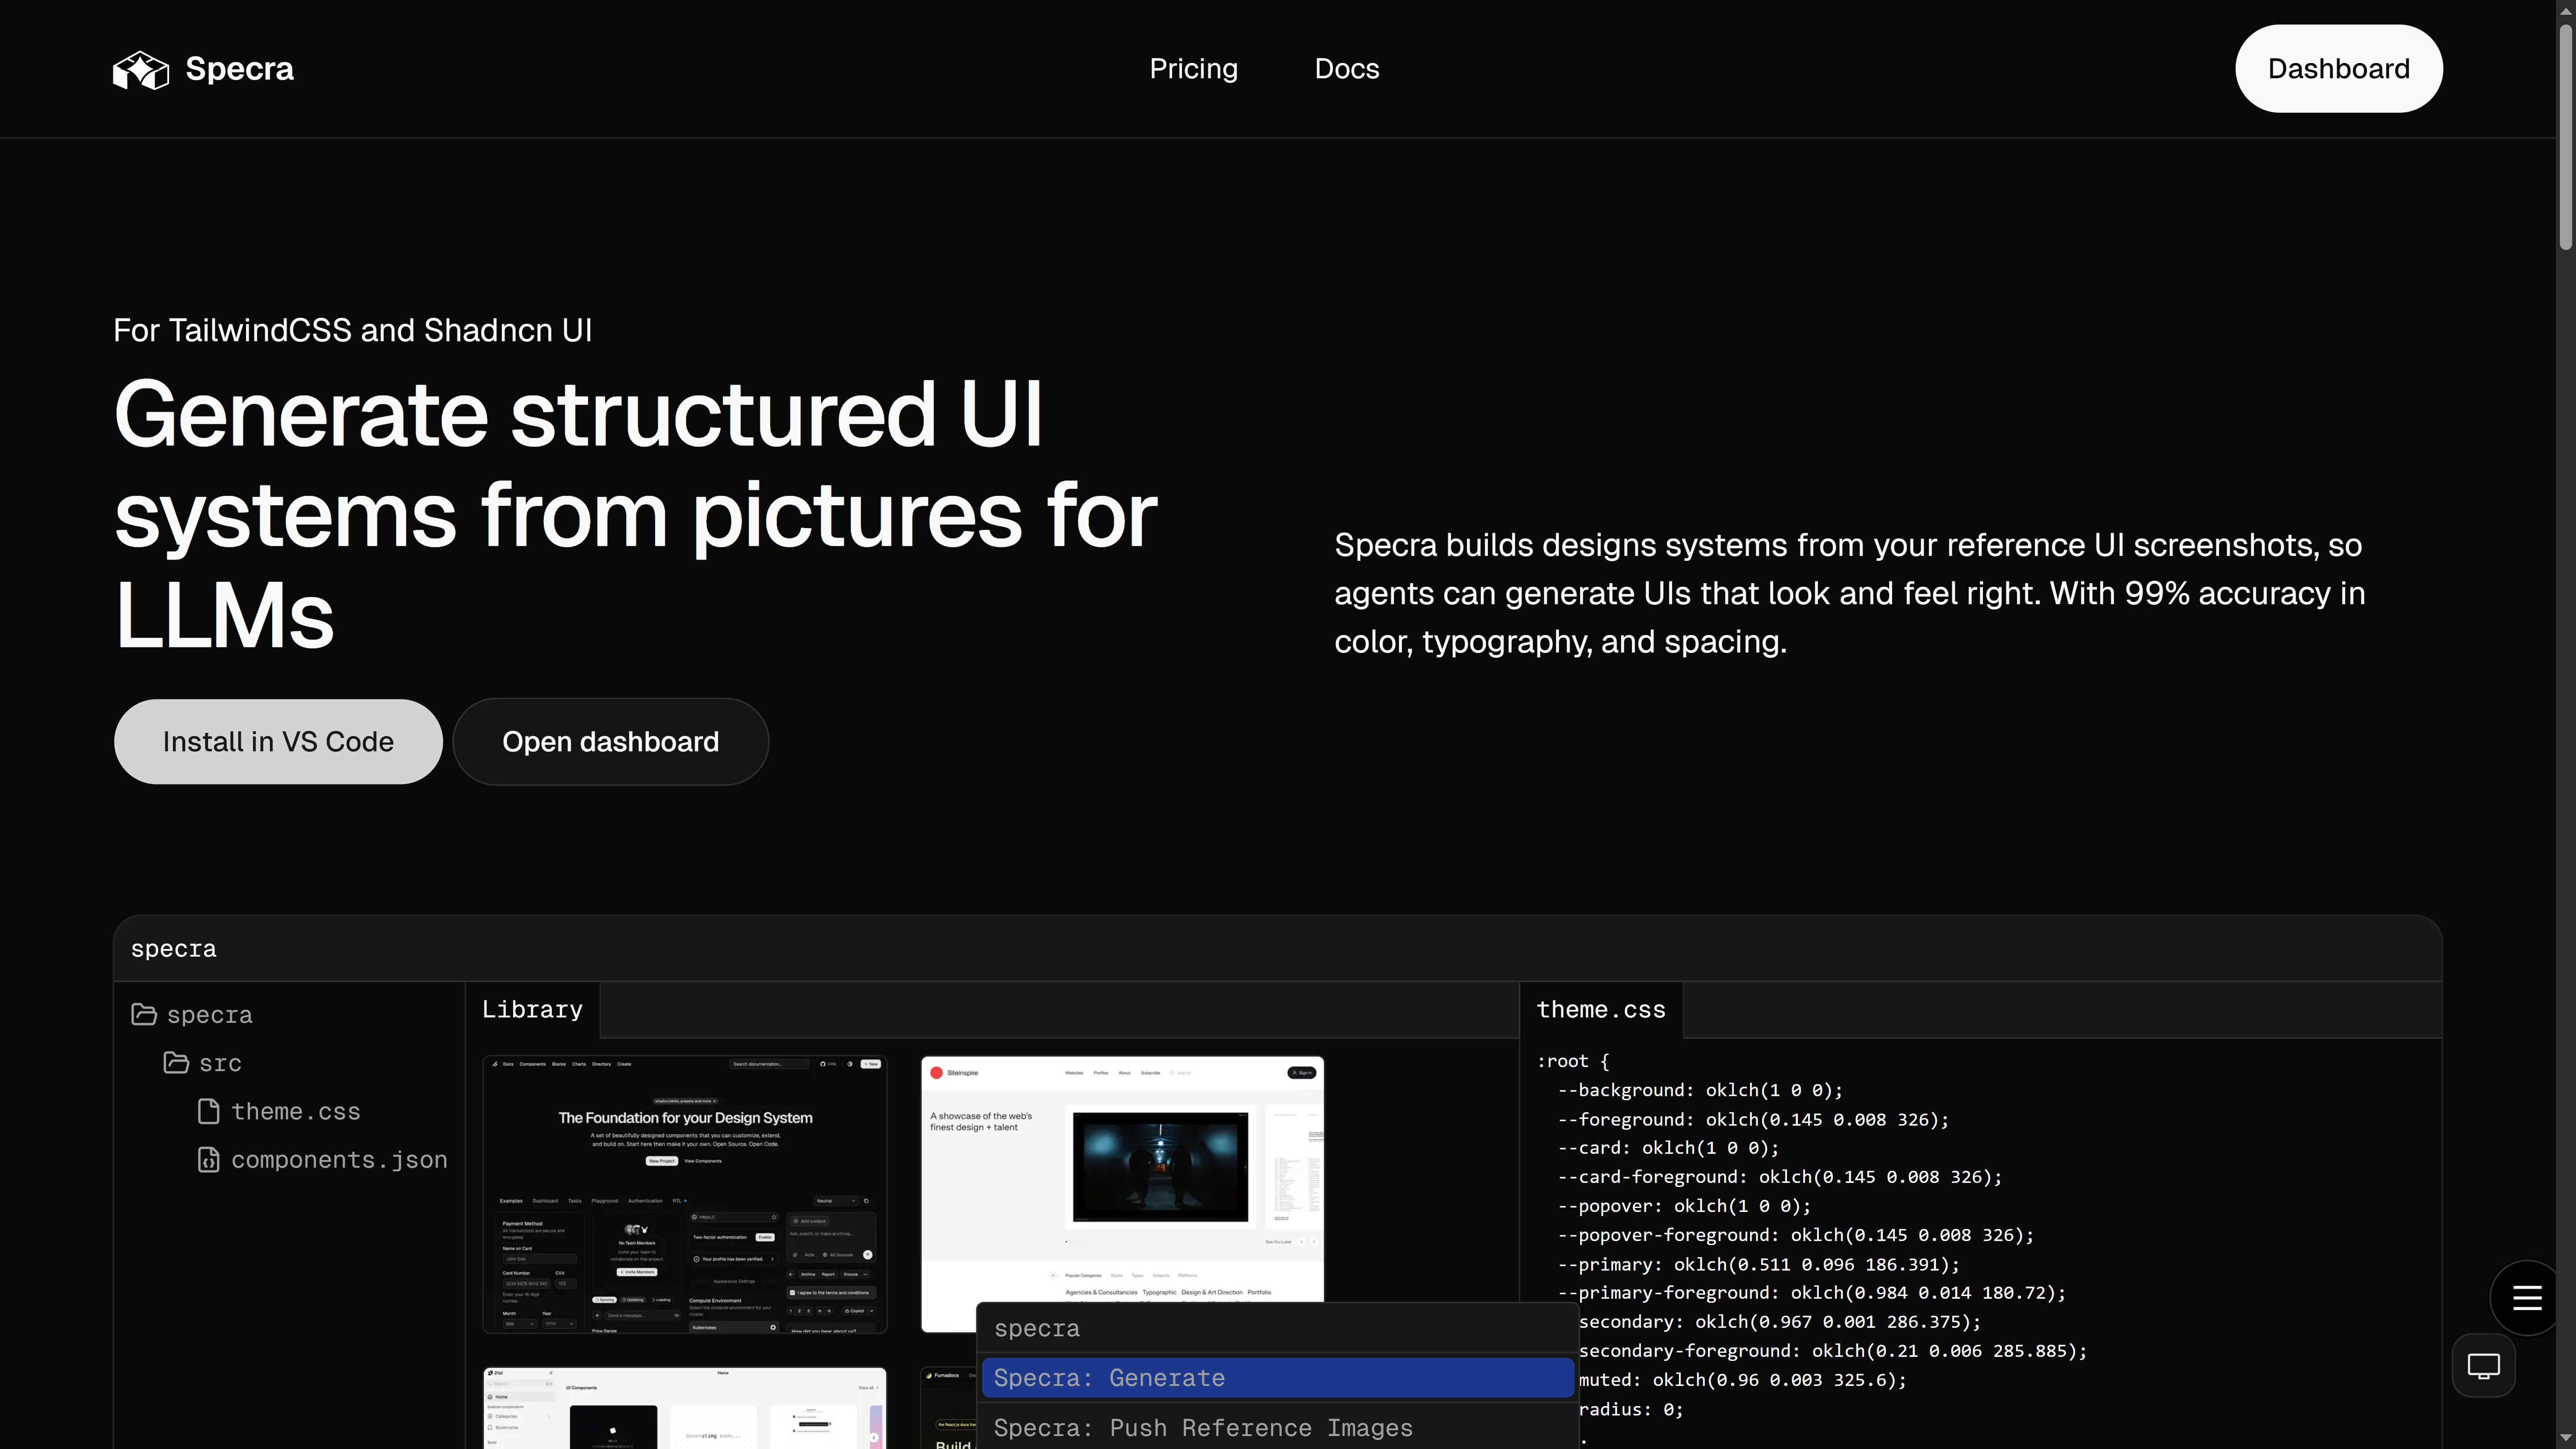Open the floating hamburger menu button bottom right
Viewport: 2576px width, 1449px height.
tap(2527, 1297)
